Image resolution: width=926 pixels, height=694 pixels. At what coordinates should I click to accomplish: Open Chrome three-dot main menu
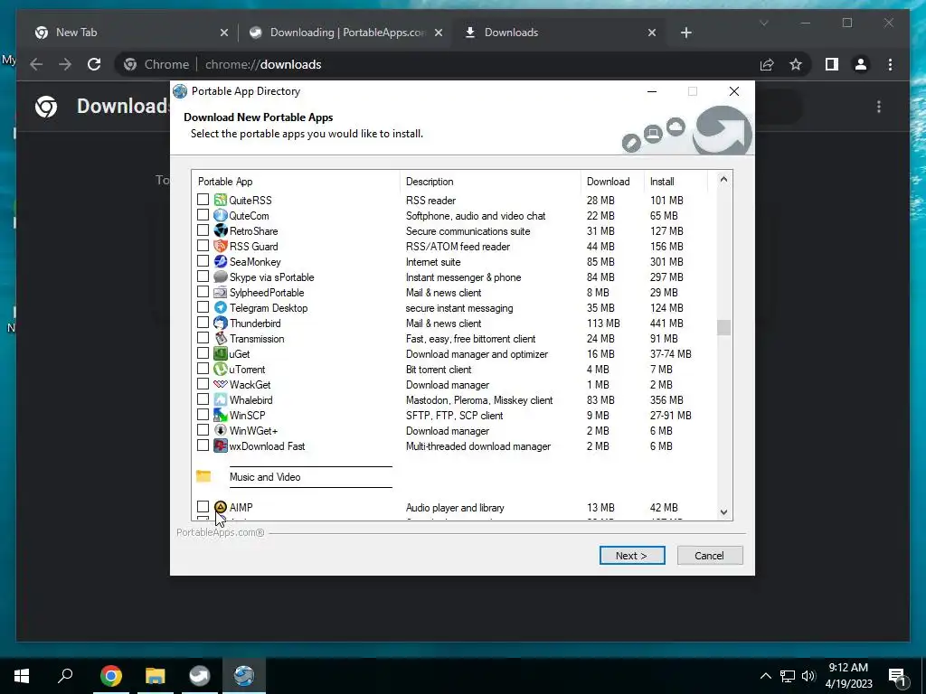890,64
